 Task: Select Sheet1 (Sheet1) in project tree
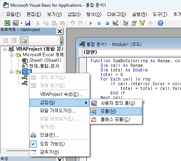tap(45, 61)
